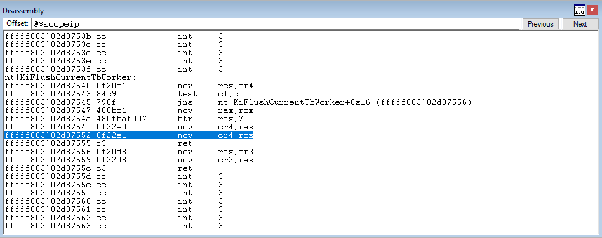Select the int 3 line at 02d8753f

(x=114, y=69)
